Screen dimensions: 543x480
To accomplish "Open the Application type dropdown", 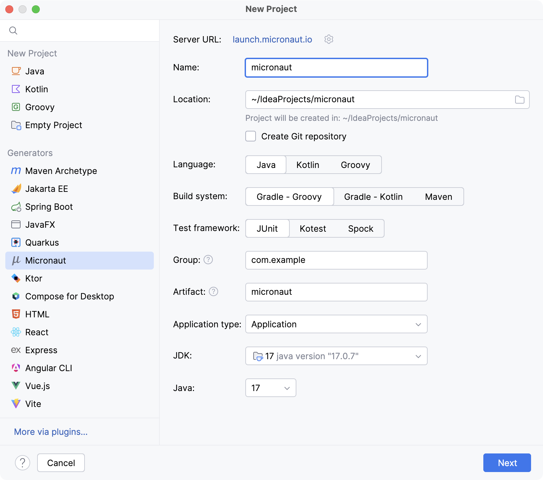I will coord(336,324).
